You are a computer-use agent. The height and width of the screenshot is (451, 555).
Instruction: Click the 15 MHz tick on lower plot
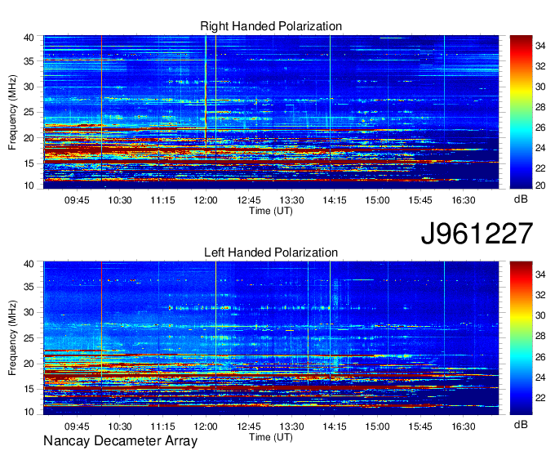pos(29,389)
